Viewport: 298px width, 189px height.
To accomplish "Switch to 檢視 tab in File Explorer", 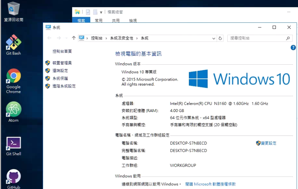I will pos(133,21).
